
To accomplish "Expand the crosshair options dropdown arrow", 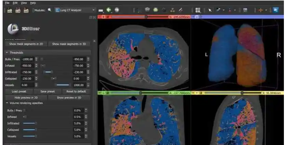I will tap(266, 10).
